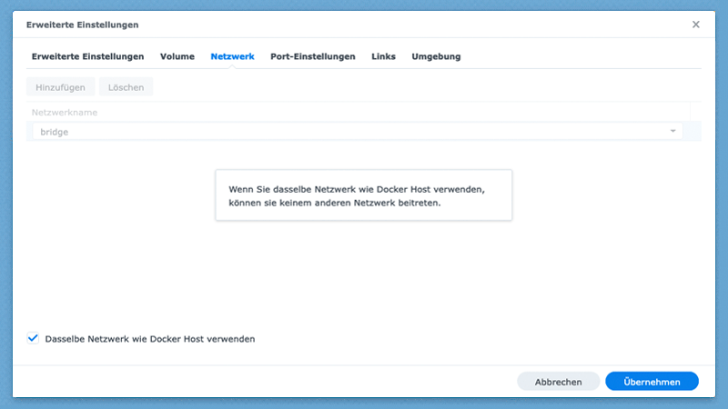Click the narrow cell right of the bridge dropdown
728x409 pixels.
694,132
